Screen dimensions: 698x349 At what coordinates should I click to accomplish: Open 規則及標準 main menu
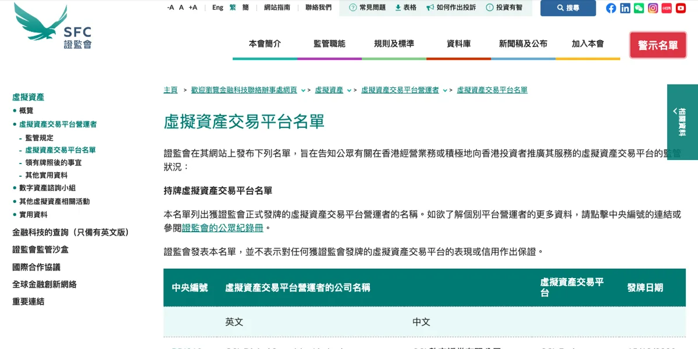(x=394, y=44)
